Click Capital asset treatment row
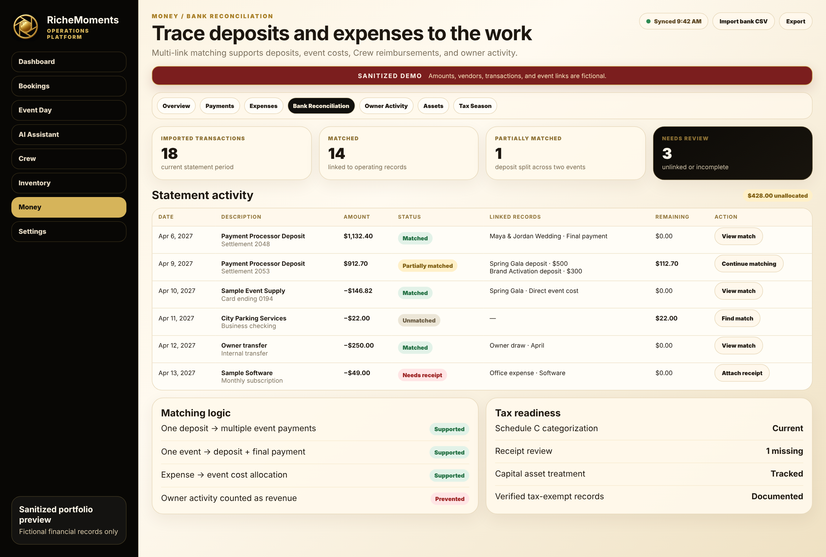 (649, 474)
